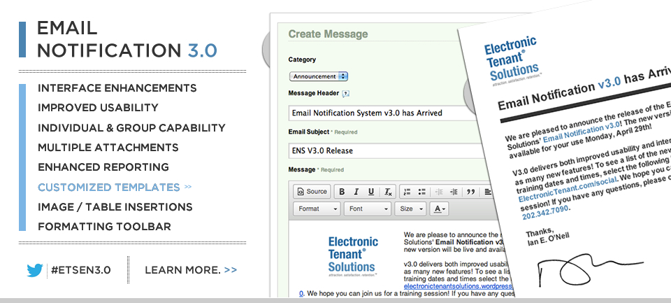Open the Category dropdown set to Announcement
This screenshot has height=303, width=671.
tap(319, 76)
